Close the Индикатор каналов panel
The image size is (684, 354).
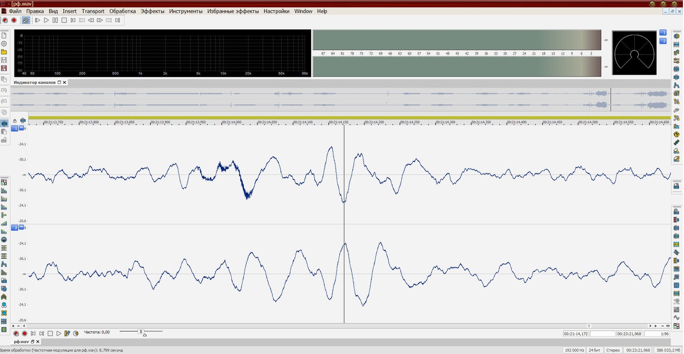pos(65,83)
